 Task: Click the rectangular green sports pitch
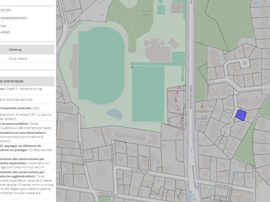148,93
